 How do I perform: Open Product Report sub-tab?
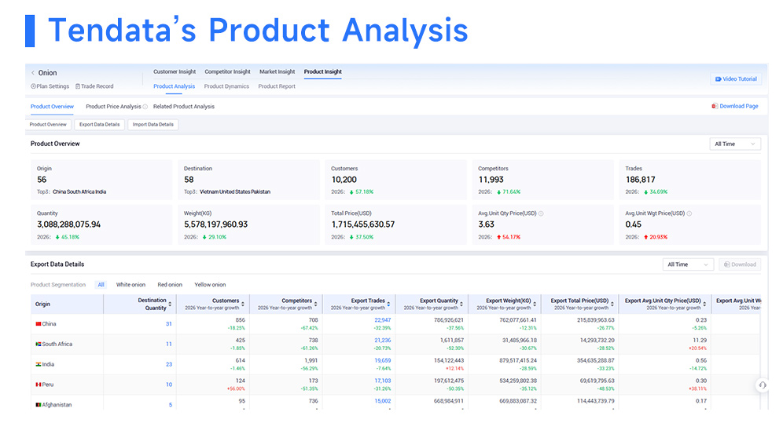(277, 86)
